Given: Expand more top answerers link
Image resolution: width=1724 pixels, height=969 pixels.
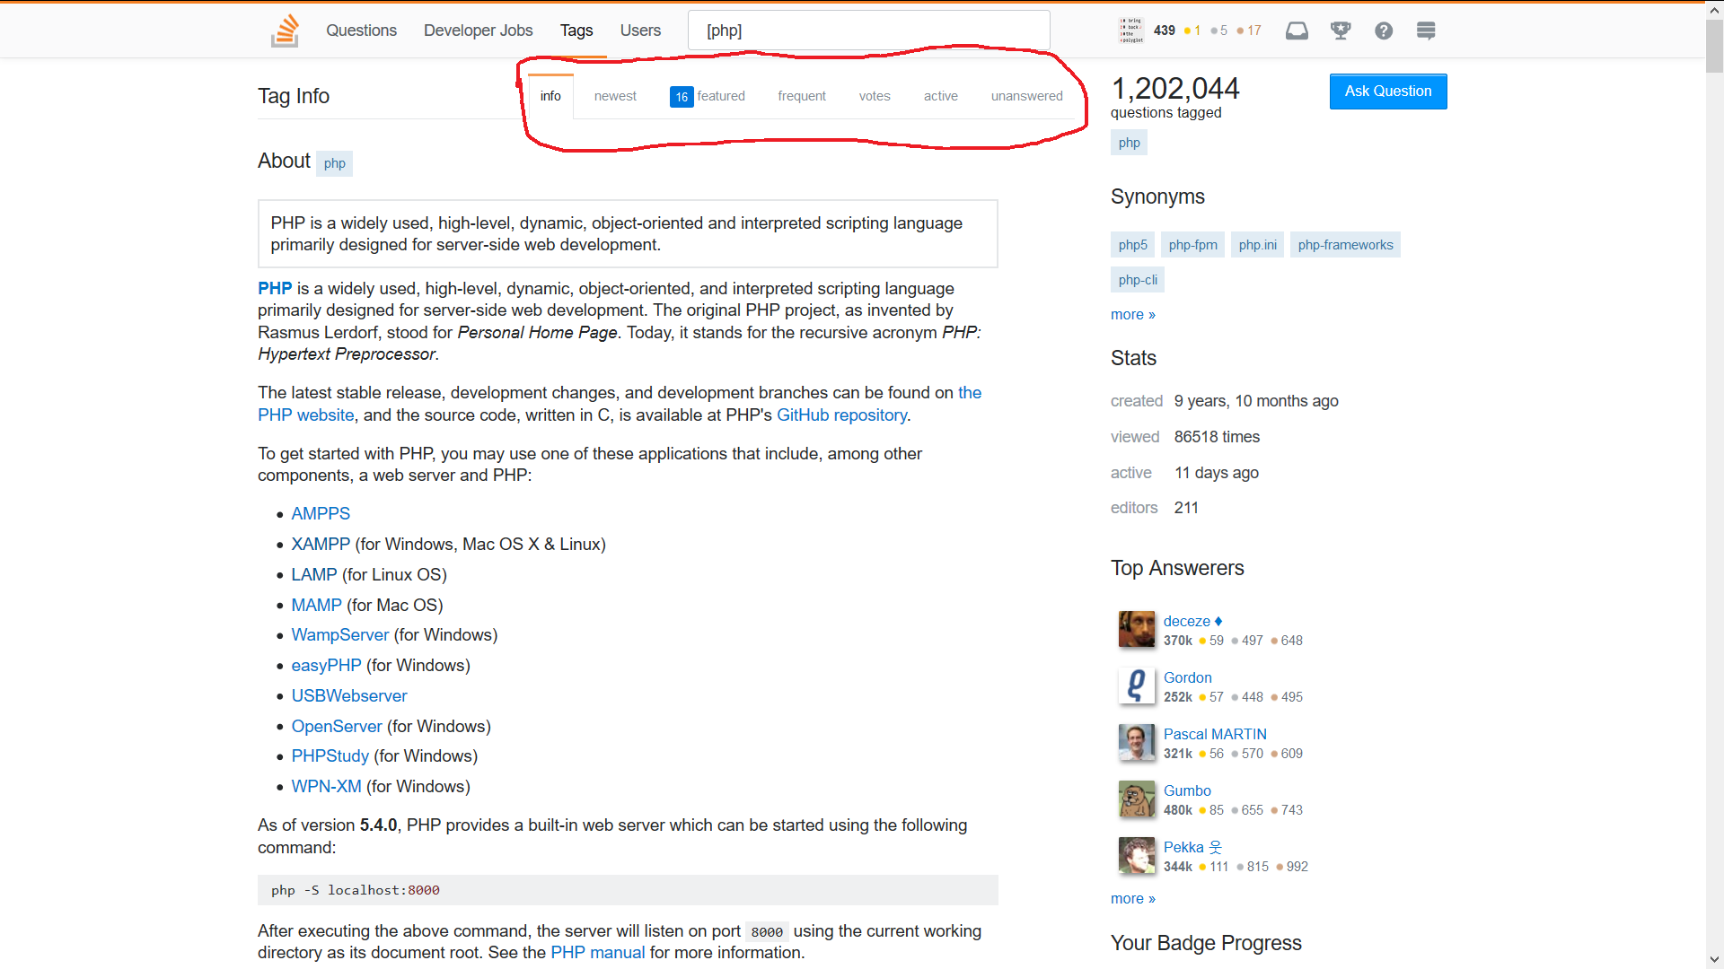Looking at the screenshot, I should (x=1133, y=899).
